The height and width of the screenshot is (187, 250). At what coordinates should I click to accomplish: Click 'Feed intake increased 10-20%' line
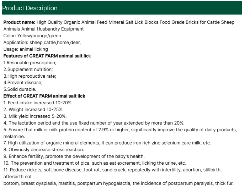pos(38,103)
